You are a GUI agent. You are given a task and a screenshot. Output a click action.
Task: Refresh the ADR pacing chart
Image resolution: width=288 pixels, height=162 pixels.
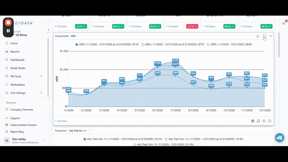point(258,121)
